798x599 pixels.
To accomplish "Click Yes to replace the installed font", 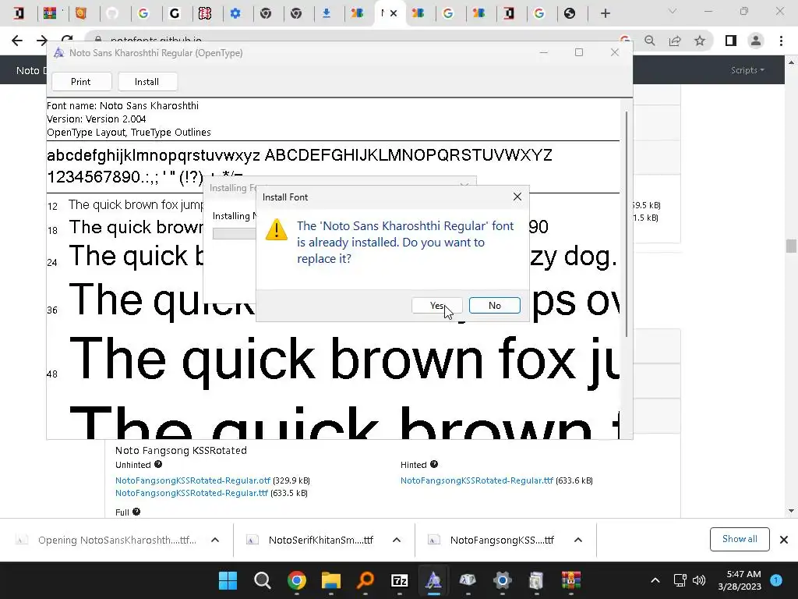I will (436, 306).
